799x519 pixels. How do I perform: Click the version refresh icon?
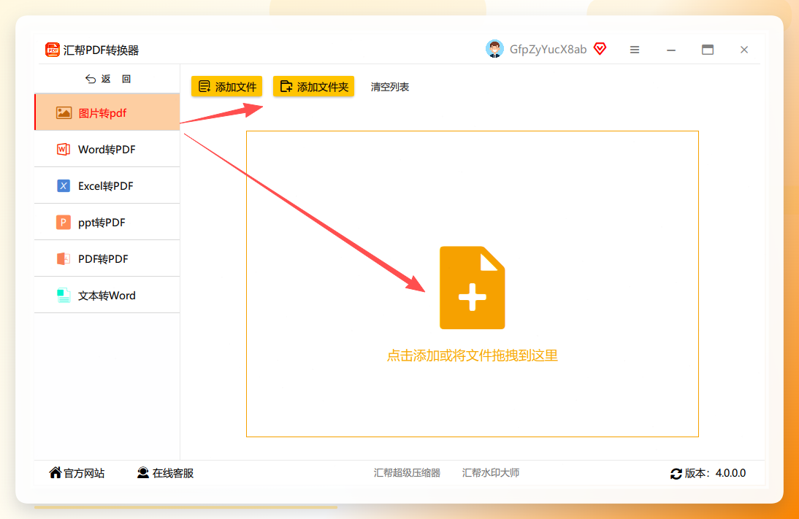point(676,474)
